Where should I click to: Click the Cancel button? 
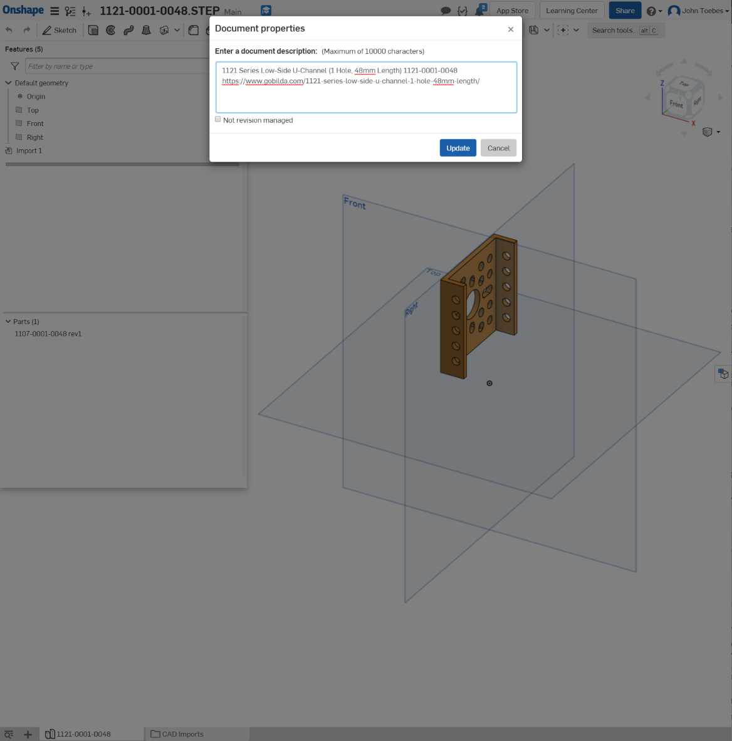point(499,148)
